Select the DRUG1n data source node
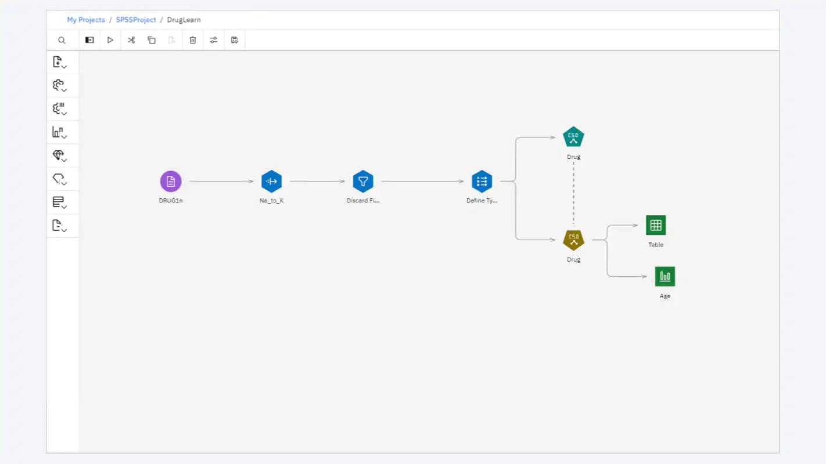 [170, 181]
